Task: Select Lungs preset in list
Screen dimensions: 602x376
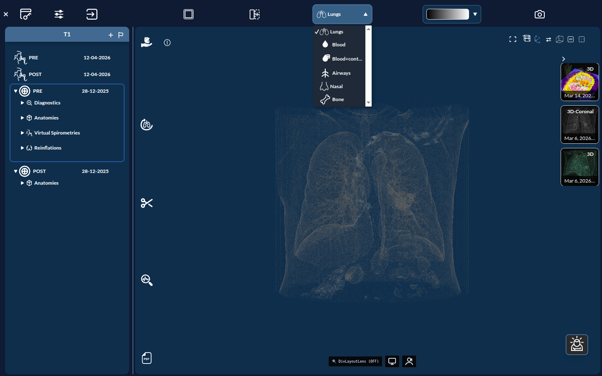Action: 339,32
